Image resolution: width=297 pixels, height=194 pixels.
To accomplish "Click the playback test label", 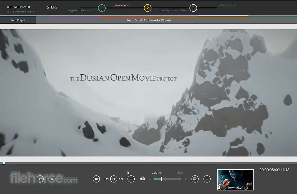I will pyautogui.click(x=121, y=5).
